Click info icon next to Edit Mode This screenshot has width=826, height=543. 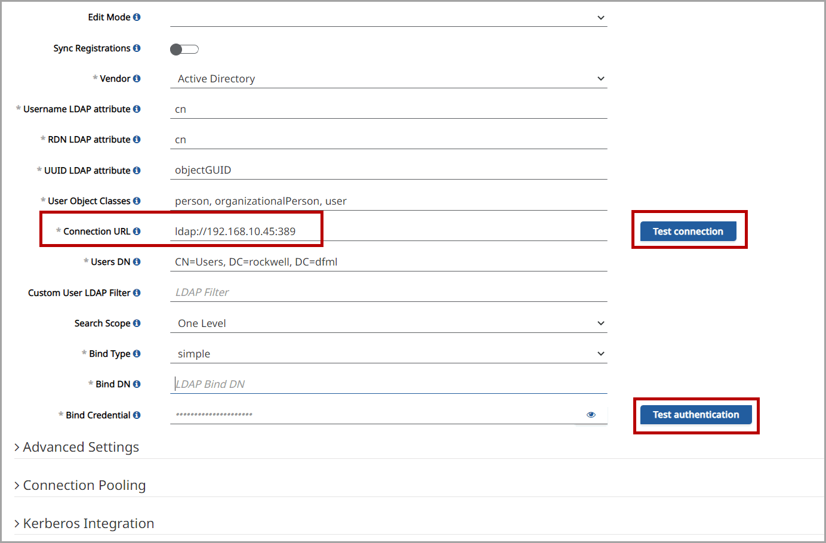[137, 17]
